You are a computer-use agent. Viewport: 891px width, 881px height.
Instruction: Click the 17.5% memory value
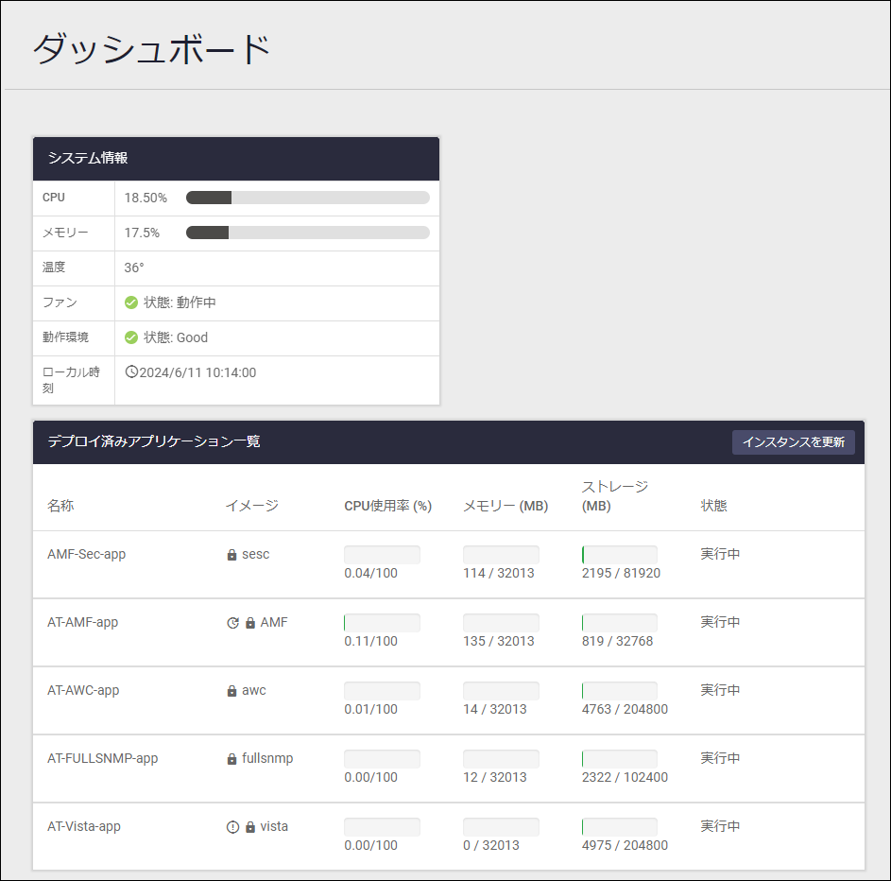(x=142, y=233)
